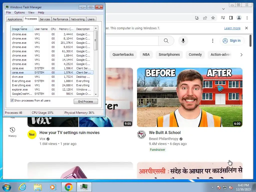Open We Built A School video title

[x=165, y=132]
